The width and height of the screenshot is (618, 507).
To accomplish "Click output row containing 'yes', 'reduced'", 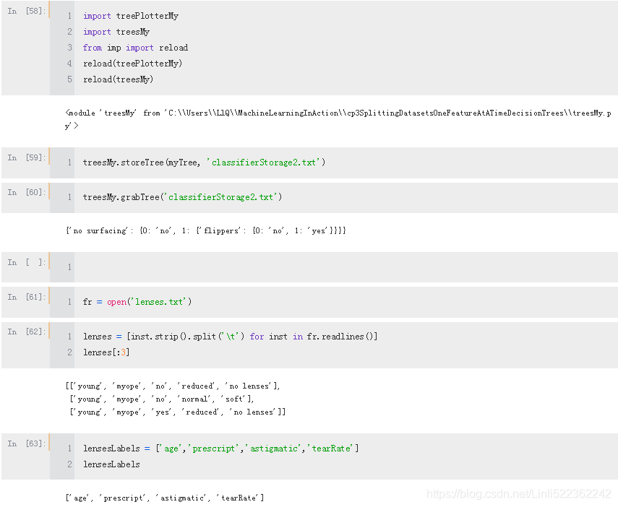I will click(178, 412).
